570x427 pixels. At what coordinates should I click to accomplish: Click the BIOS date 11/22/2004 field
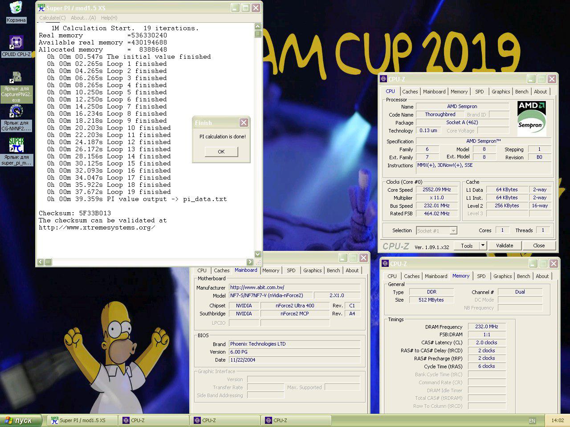pyautogui.click(x=294, y=360)
